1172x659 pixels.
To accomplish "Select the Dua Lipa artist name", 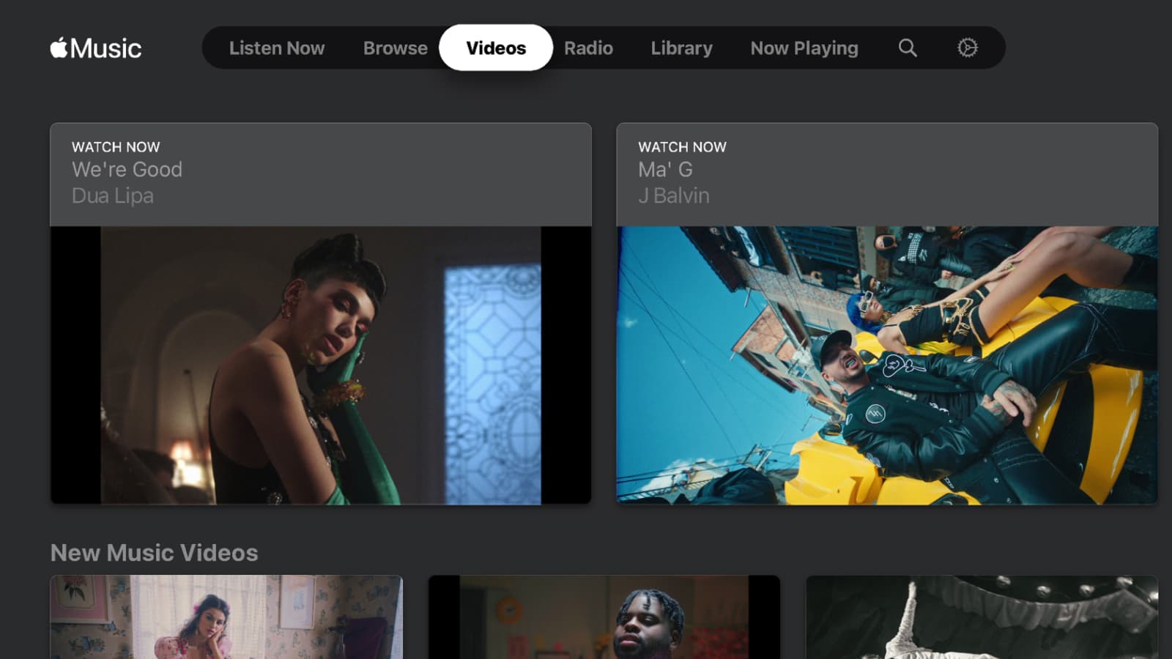I will 113,196.
